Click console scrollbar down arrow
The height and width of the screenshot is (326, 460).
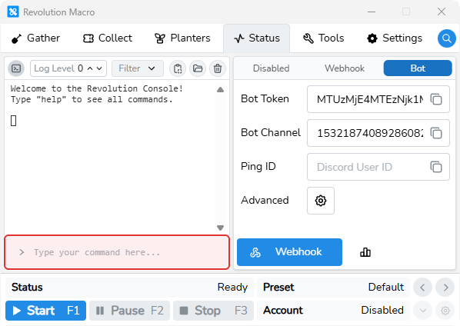[x=220, y=228]
